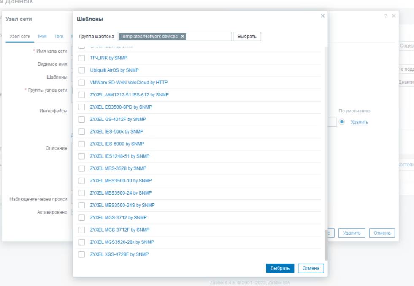Check ZYXEL ES3500-8PD by SNMP checkbox
The image size is (414, 286).
82,107
